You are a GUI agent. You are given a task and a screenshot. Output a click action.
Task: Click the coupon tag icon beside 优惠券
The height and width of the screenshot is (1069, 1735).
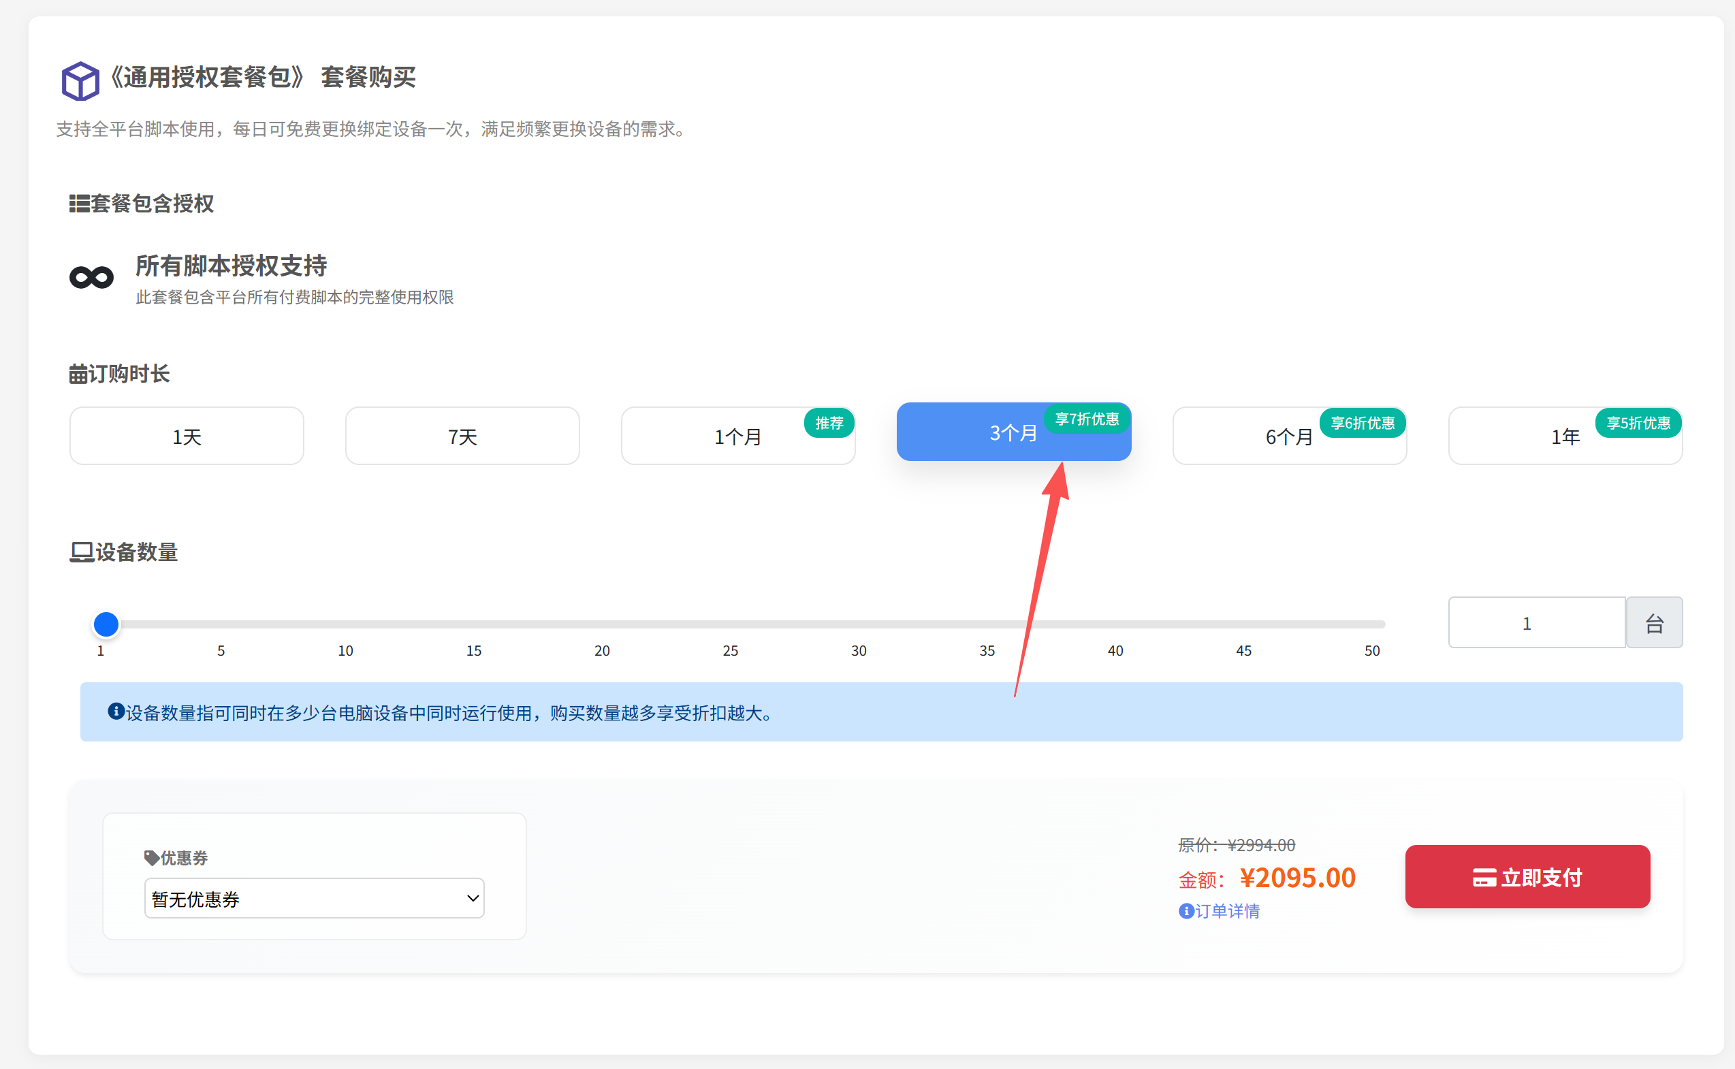[151, 858]
